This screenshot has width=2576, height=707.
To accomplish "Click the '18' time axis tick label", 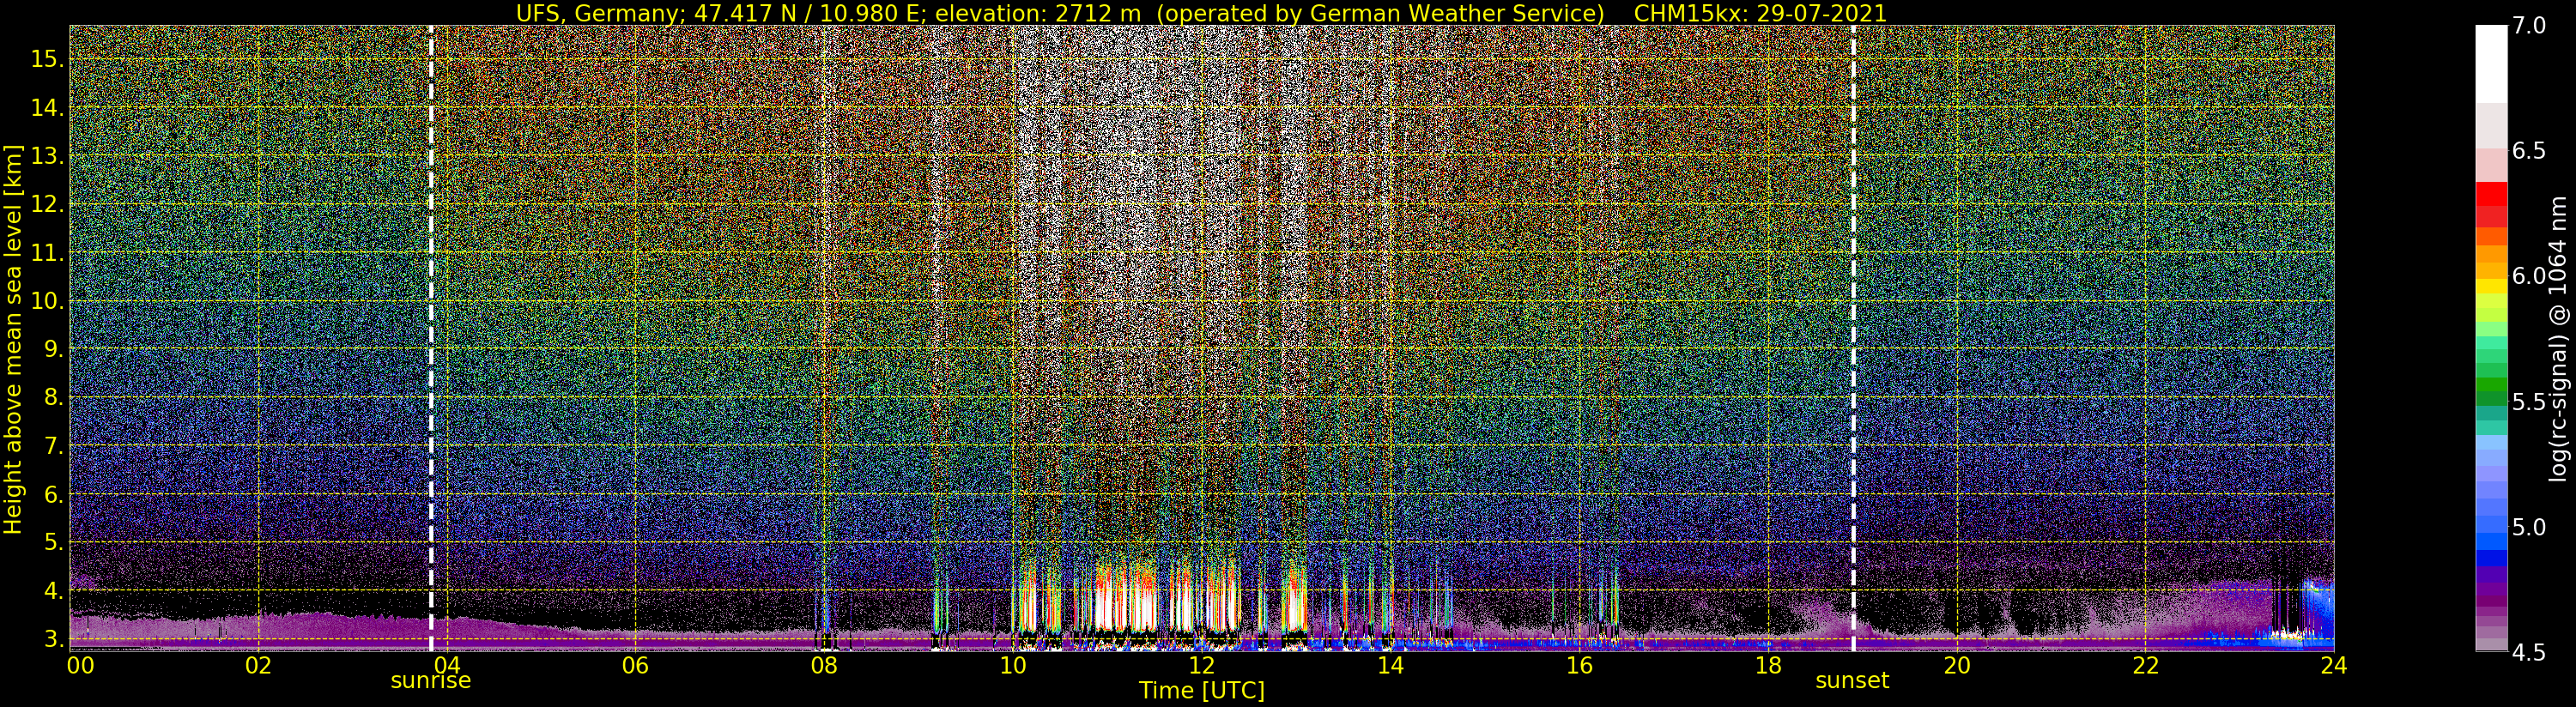I will coord(1768,665).
